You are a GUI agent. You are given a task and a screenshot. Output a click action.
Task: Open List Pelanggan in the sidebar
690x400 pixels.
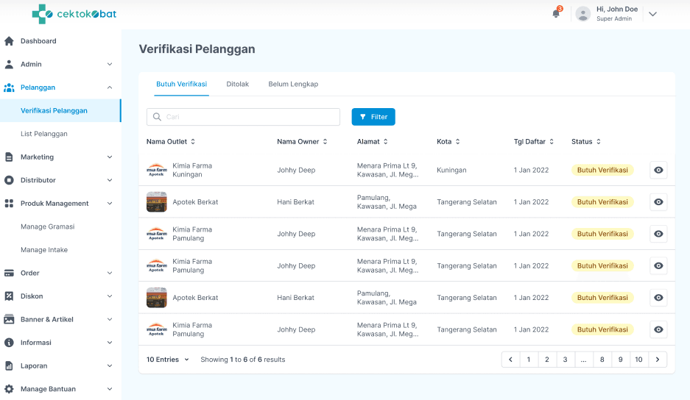pos(44,134)
